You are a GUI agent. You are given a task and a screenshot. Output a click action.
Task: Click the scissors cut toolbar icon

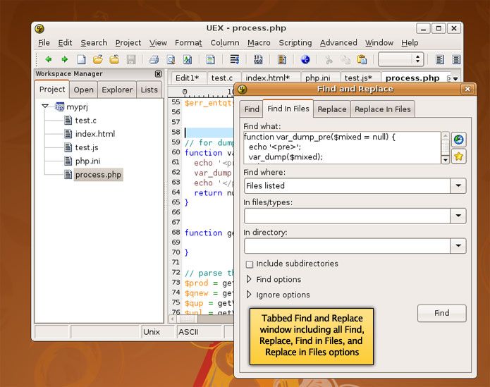point(329,59)
